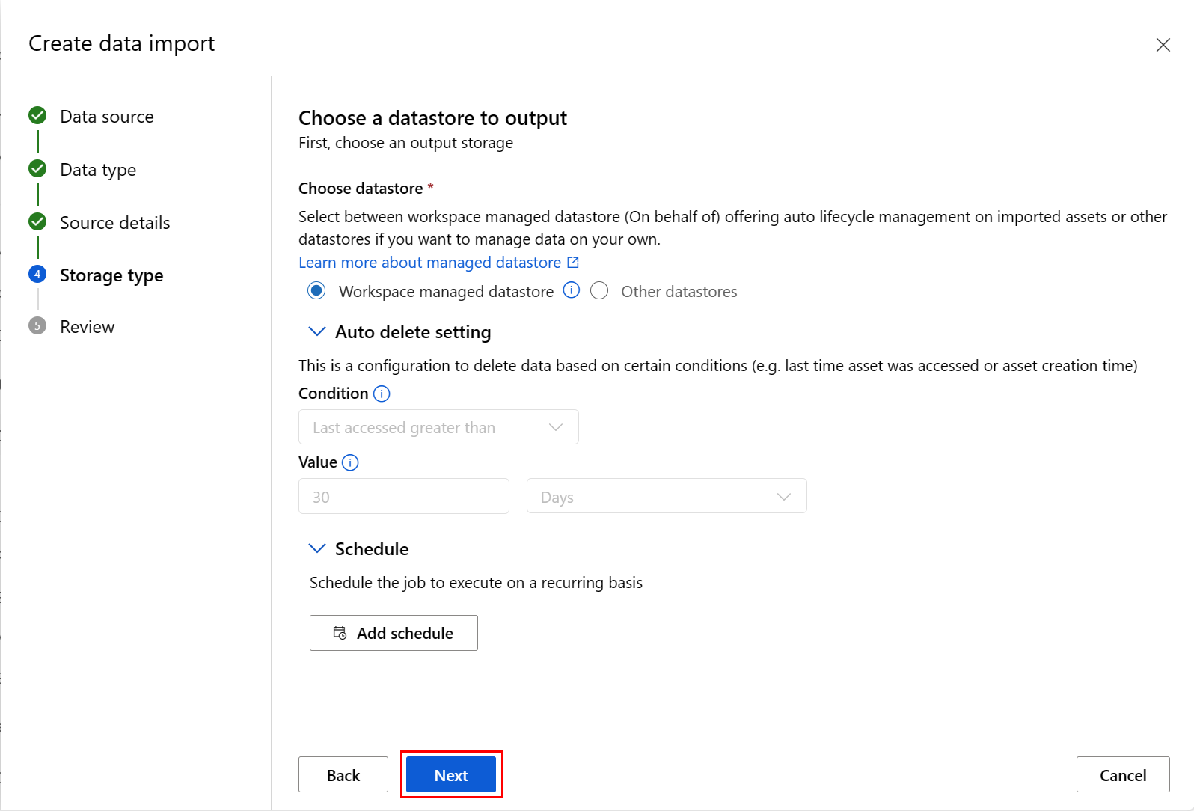Viewport: 1194px width, 811px height.
Task: Click the value input field showing 30
Action: pos(403,497)
